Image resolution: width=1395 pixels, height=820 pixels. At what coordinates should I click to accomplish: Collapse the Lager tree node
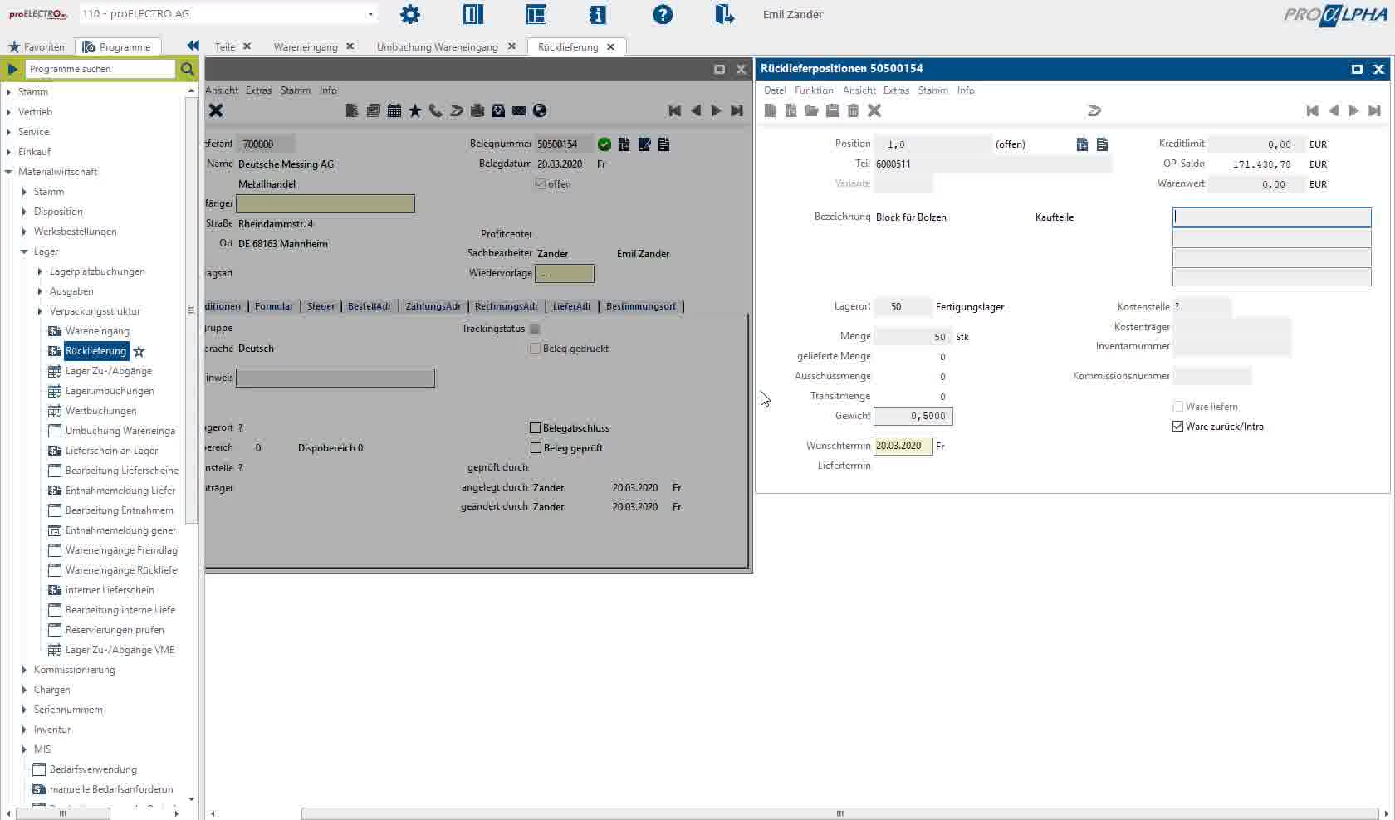click(x=24, y=251)
